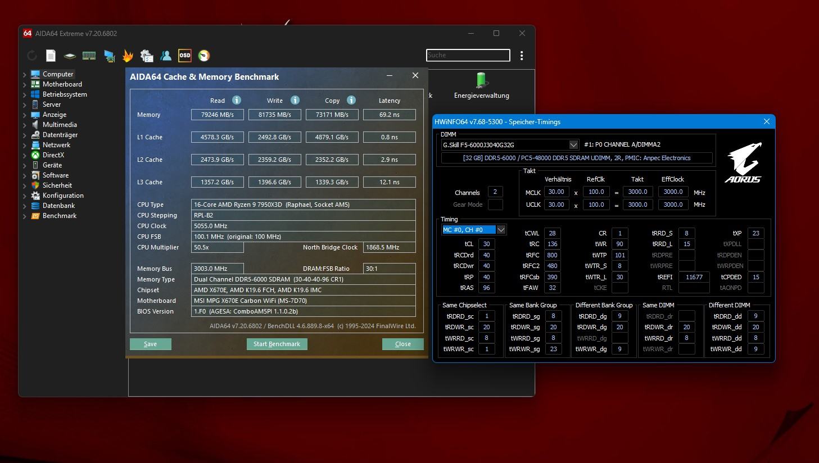Click the CPU Type field 16-Core AMD Ryzen
Image resolution: width=819 pixels, height=463 pixels.
pos(304,205)
